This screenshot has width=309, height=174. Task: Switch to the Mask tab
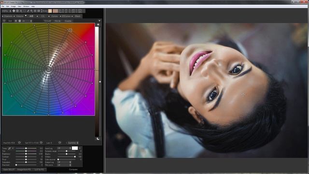tap(78, 16)
